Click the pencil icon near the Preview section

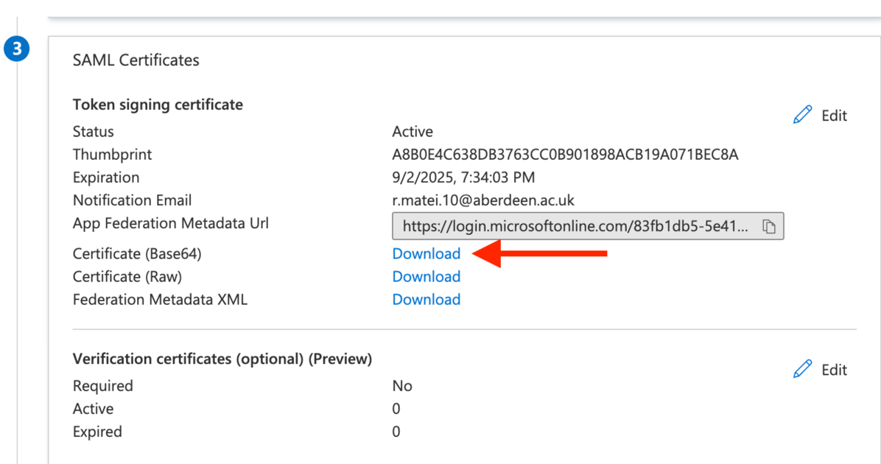click(801, 369)
